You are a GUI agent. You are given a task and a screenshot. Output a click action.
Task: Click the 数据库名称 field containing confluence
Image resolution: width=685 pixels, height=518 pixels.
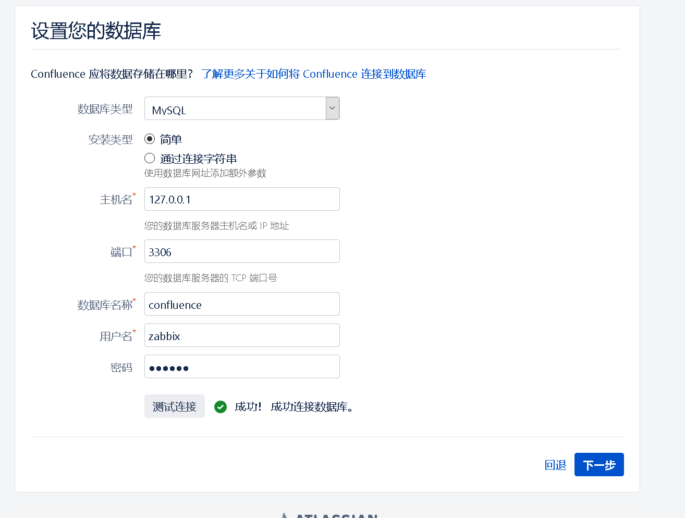click(242, 304)
